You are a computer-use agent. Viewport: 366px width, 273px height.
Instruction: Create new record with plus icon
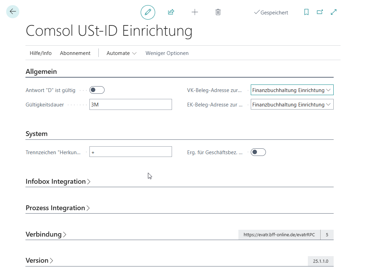point(195,12)
